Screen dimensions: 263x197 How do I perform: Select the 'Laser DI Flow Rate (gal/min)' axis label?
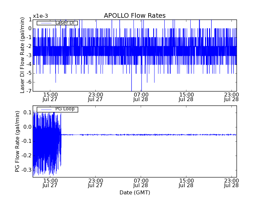(x=22, y=55)
